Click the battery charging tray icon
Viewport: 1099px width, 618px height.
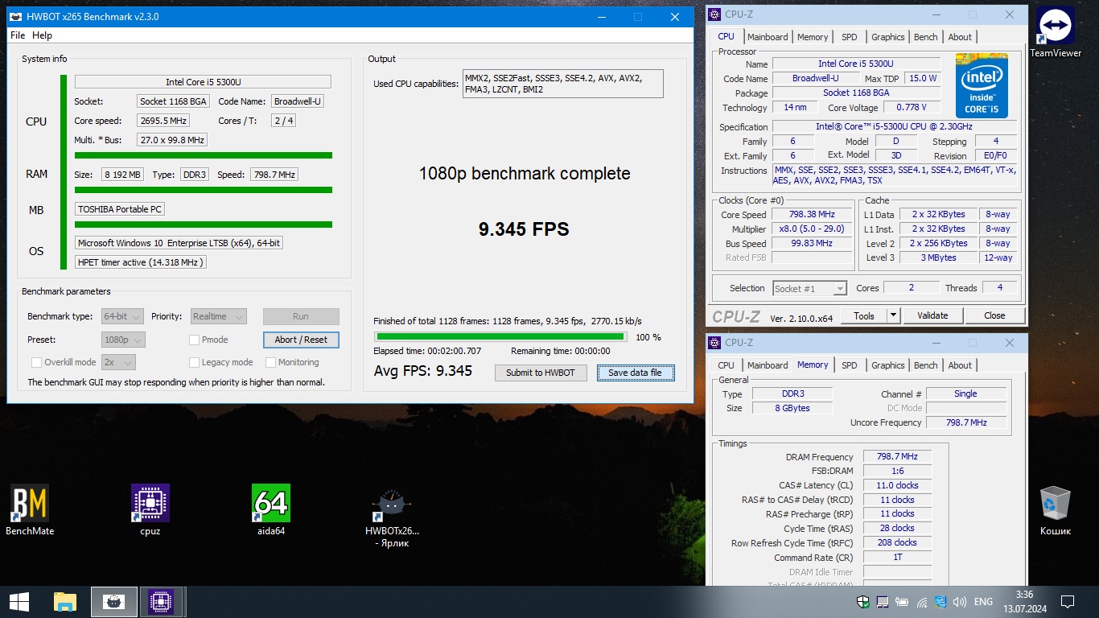coord(902,601)
